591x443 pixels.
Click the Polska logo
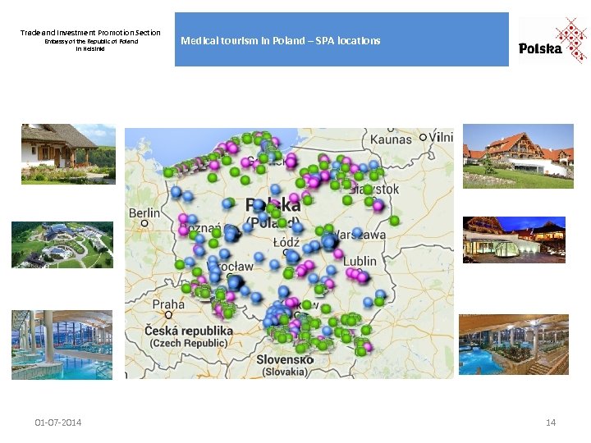tap(553, 40)
